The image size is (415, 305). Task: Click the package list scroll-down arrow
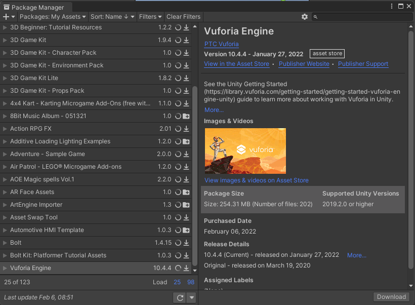pos(195,271)
